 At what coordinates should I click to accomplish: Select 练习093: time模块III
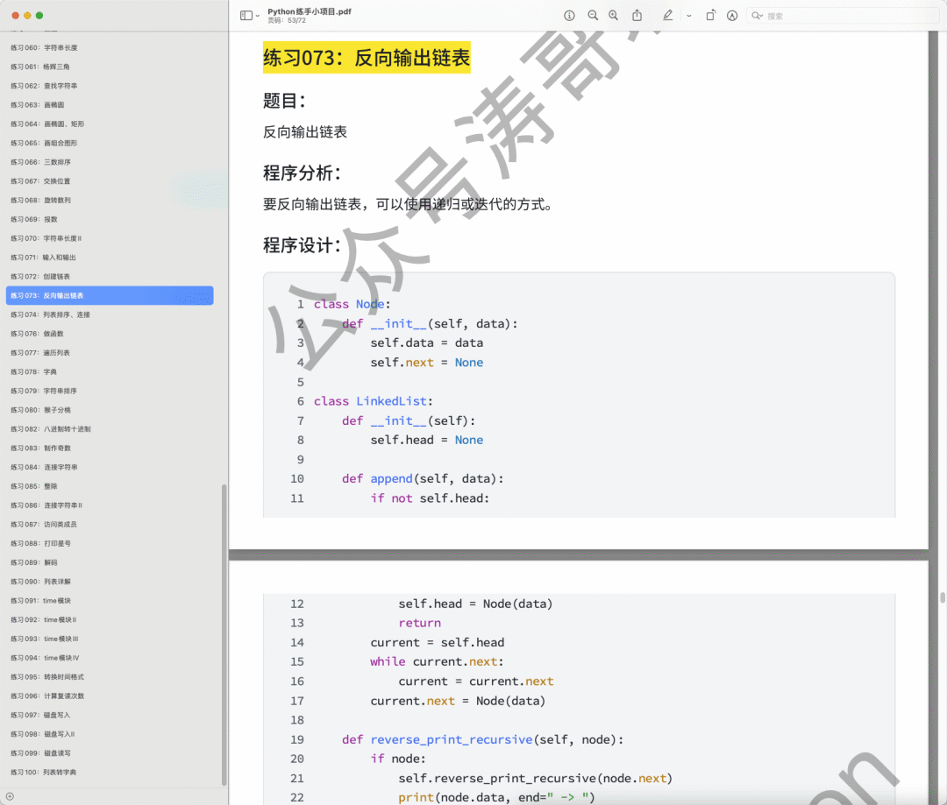coord(45,639)
